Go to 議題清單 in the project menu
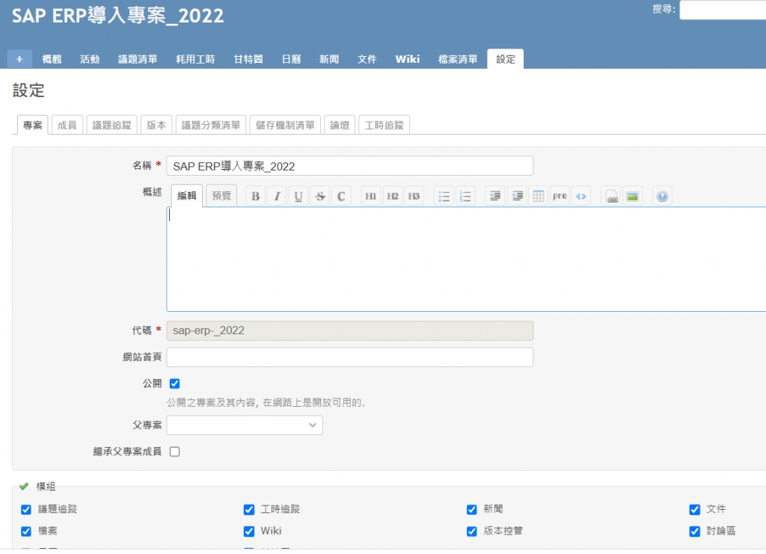The height and width of the screenshot is (554, 766). click(138, 59)
